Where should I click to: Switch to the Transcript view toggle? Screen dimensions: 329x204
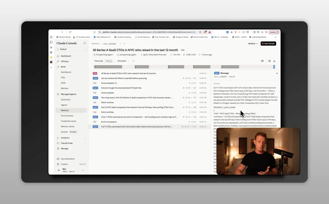click(98, 61)
